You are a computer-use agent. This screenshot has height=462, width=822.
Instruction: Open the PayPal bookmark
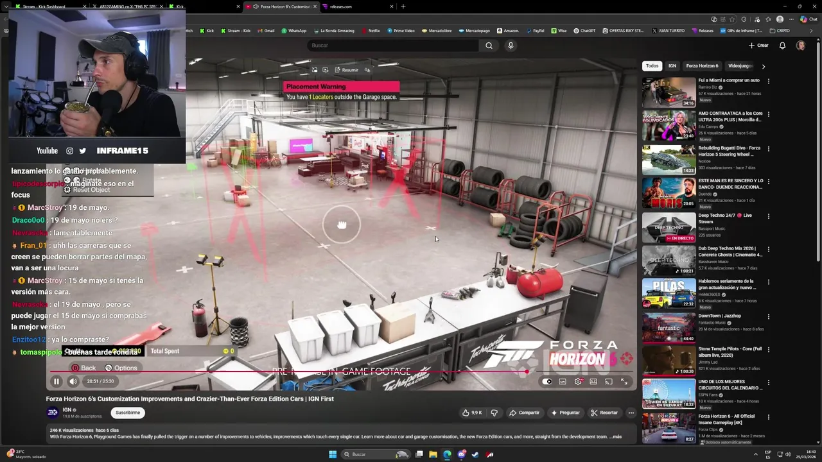535,31
